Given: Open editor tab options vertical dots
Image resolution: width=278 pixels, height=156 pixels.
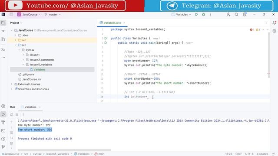Looking at the screenshot, I should [266, 23].
